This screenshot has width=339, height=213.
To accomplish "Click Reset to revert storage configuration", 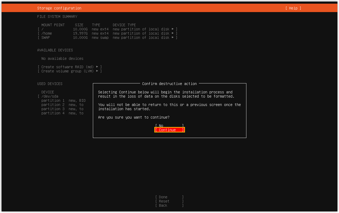I will (x=169, y=201).
